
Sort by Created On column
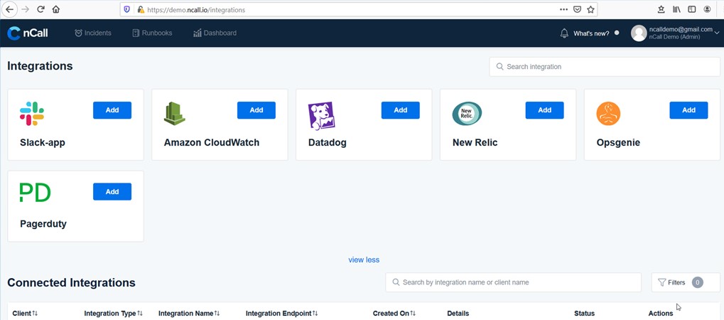click(413, 314)
